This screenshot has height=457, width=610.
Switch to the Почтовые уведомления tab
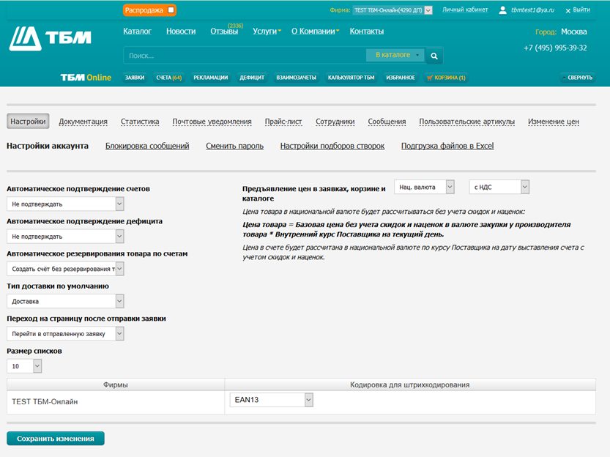click(x=212, y=122)
